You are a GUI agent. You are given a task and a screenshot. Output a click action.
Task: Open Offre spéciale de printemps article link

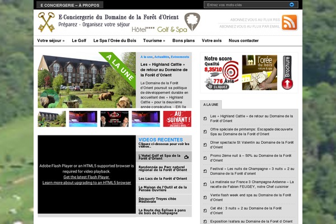point(251,132)
